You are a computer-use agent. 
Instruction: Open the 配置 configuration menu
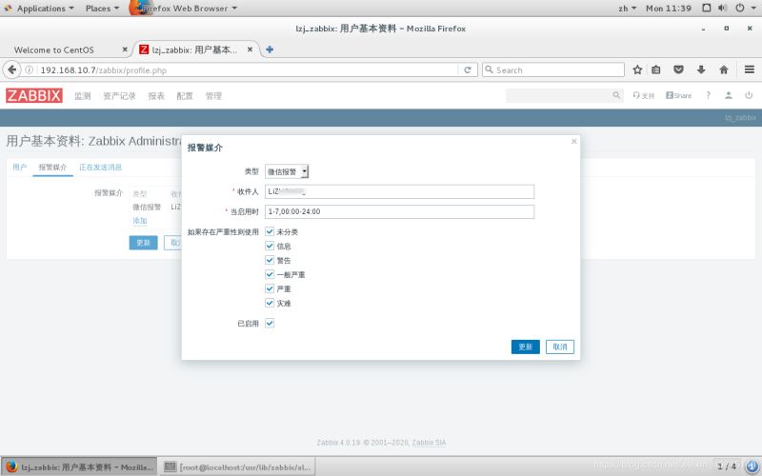coord(185,96)
